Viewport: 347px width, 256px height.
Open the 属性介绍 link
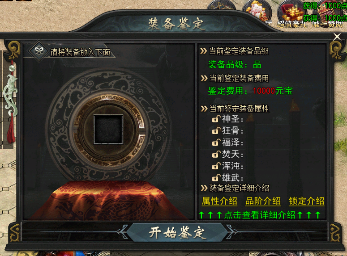click(x=219, y=201)
